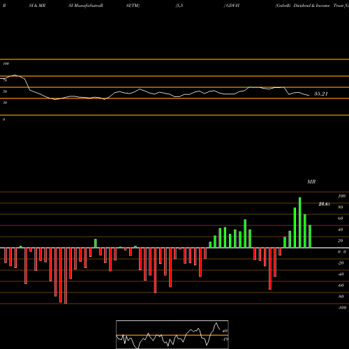The height and width of the screenshot is (349, 349).
Task: Click the end point of the RSI line
Action: pyautogui.click(x=309, y=96)
